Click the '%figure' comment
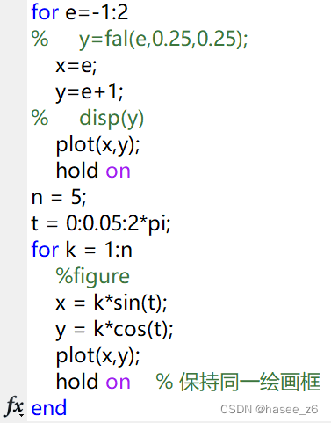The height and width of the screenshot is (423, 331). pos(92,276)
